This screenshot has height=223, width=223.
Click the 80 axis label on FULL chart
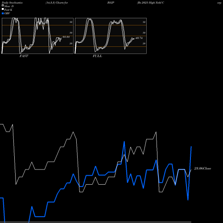point(144,22)
